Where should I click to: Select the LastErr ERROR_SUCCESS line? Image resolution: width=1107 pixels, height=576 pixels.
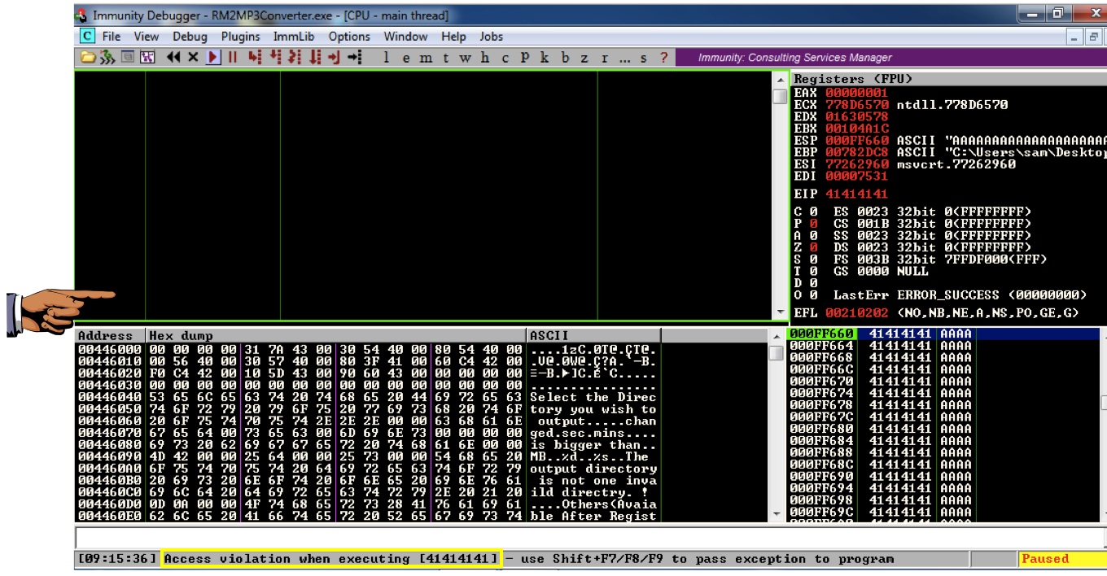click(960, 295)
